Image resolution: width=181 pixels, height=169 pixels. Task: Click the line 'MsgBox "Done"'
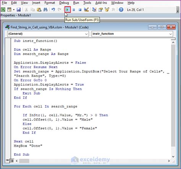coord(28,146)
